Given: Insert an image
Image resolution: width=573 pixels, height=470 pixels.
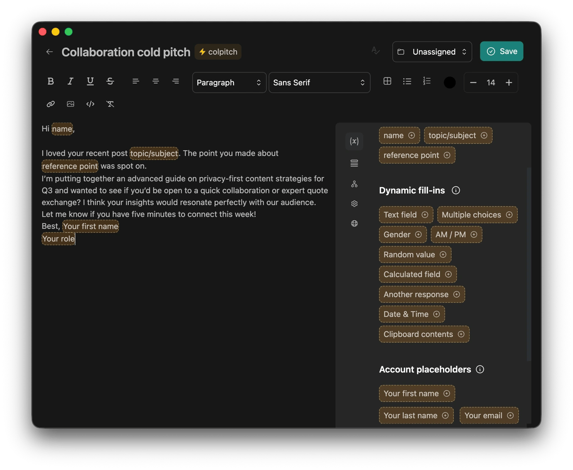Looking at the screenshot, I should 71,104.
